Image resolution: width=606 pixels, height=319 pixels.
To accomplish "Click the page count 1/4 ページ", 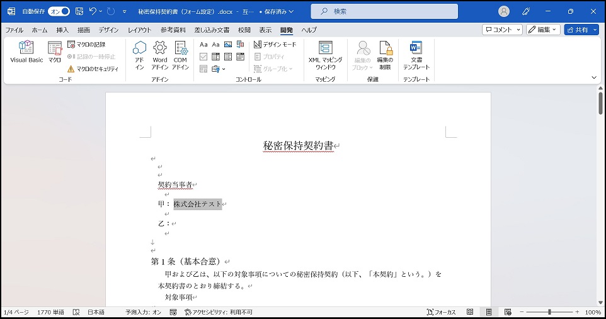I will 16,312.
